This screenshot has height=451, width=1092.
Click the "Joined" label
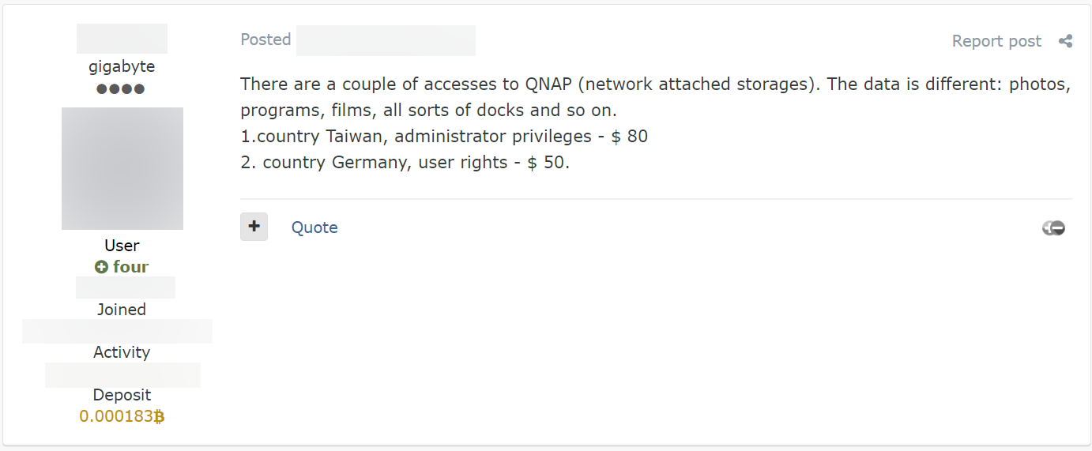tap(122, 310)
